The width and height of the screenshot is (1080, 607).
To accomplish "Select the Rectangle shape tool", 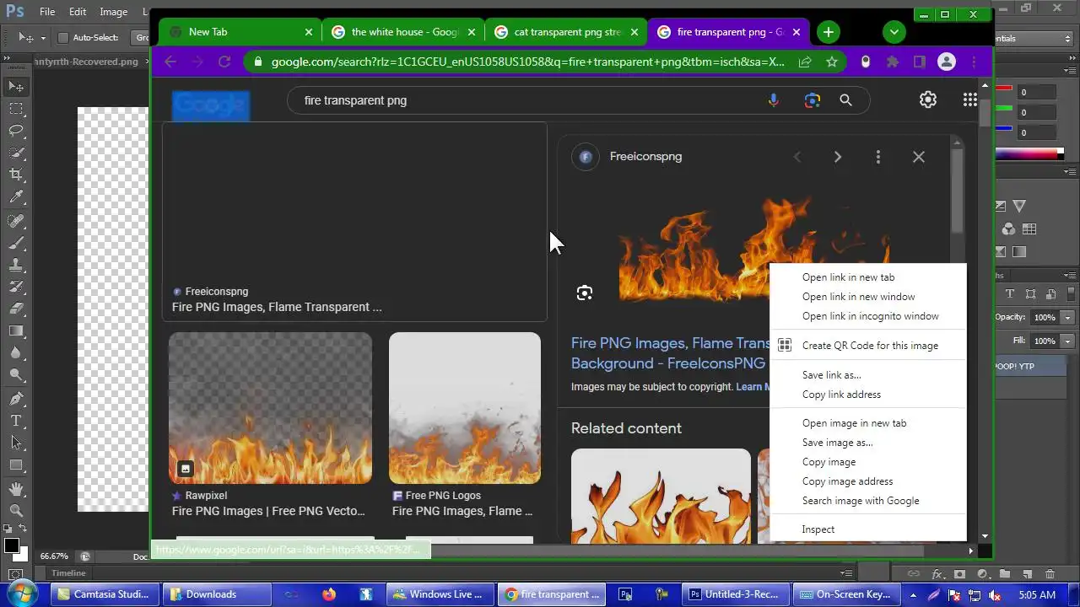I will pos(16,465).
